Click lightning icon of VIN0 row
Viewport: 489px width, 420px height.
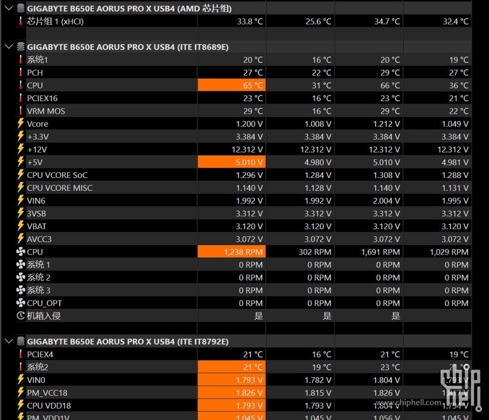pyautogui.click(x=20, y=380)
